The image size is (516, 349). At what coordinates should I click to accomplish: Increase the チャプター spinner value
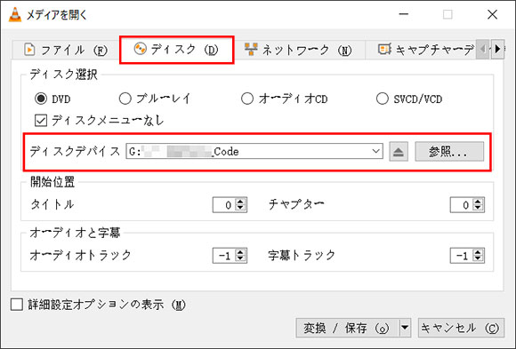[478, 202]
